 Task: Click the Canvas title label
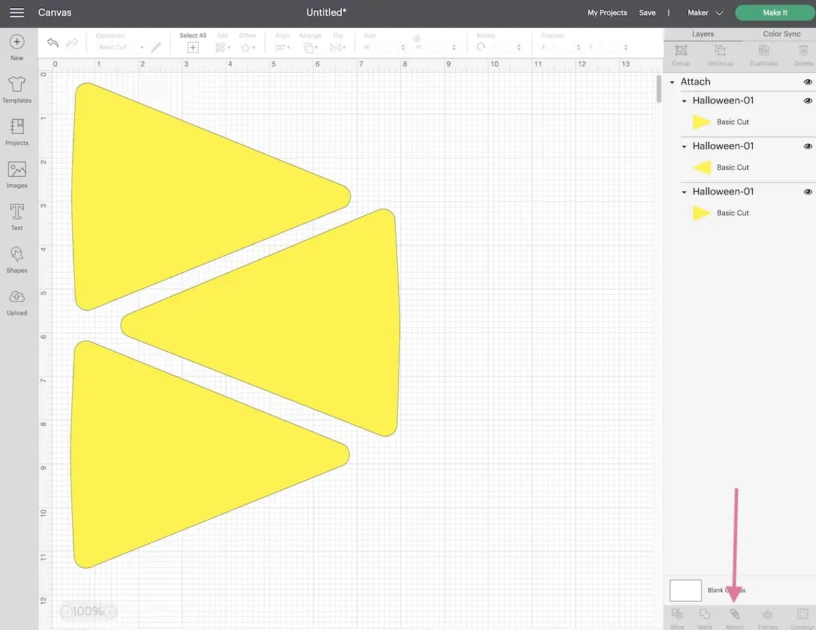[x=54, y=13]
